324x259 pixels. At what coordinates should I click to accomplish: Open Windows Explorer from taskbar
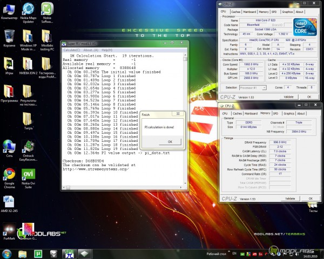click(22, 254)
